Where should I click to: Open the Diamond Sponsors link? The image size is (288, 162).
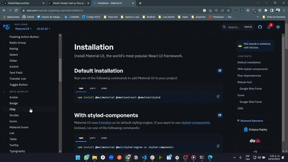250,121
